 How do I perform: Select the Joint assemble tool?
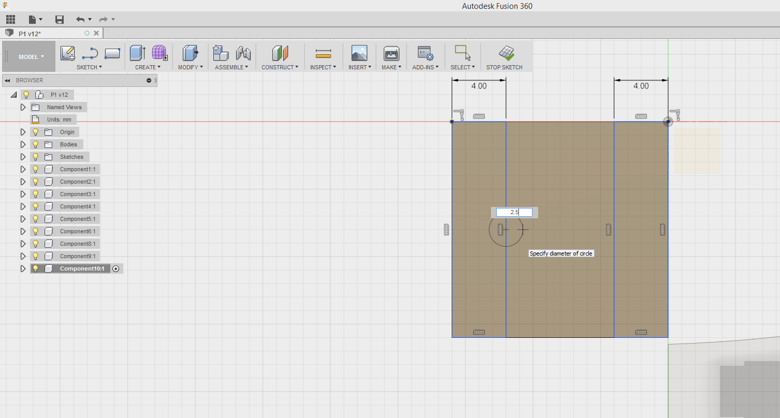[x=243, y=53]
